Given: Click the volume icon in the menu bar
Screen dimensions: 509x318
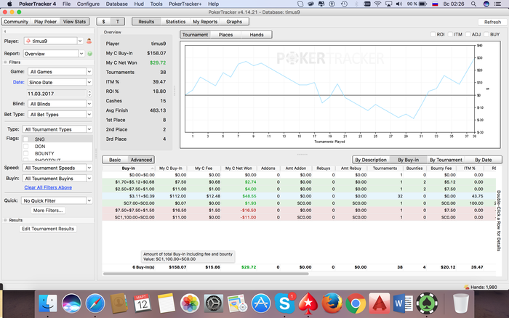Looking at the screenshot, I should [399, 4].
